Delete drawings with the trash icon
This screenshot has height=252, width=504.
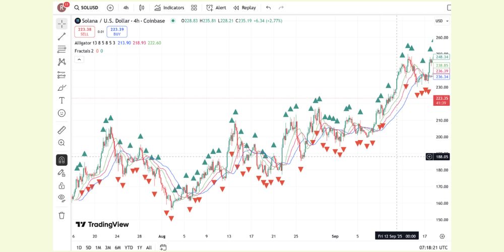(61, 215)
